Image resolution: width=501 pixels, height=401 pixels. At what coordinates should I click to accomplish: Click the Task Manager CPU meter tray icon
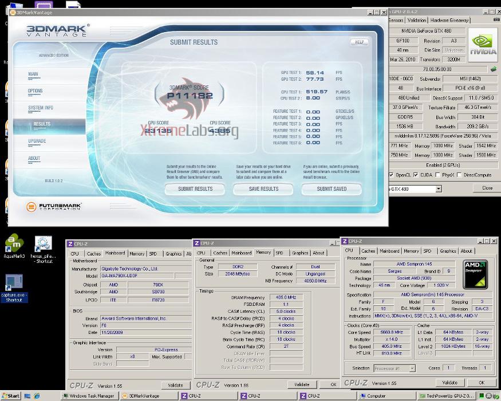[482, 396]
